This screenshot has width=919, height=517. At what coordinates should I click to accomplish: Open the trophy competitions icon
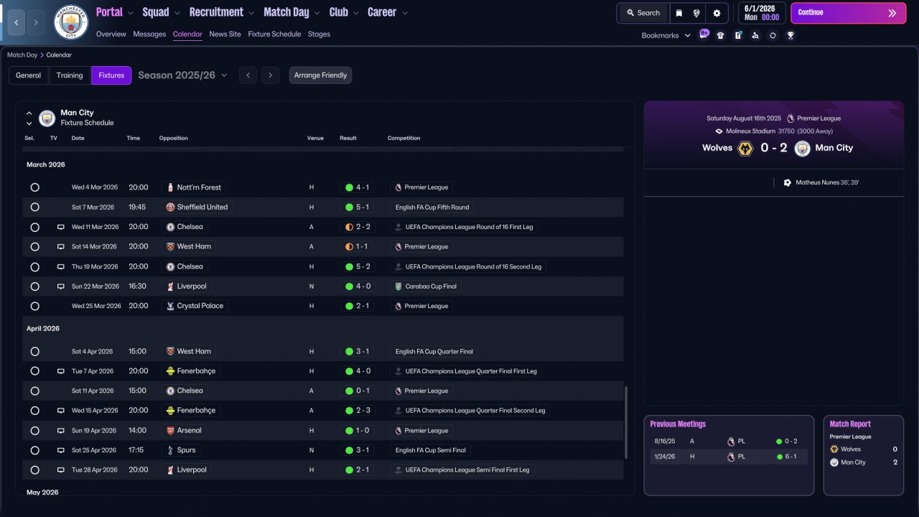(790, 35)
